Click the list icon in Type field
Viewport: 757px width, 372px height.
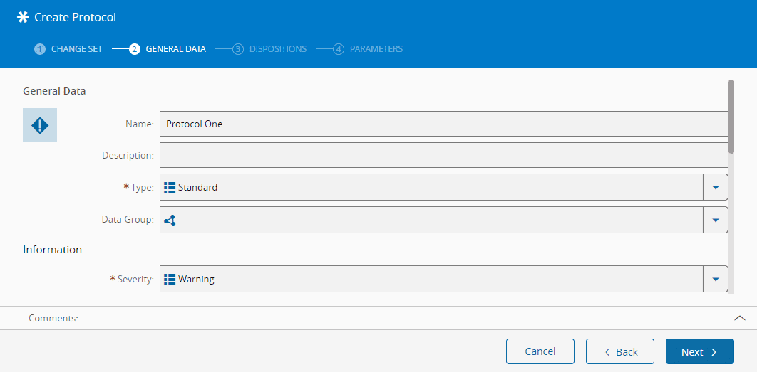(170, 188)
